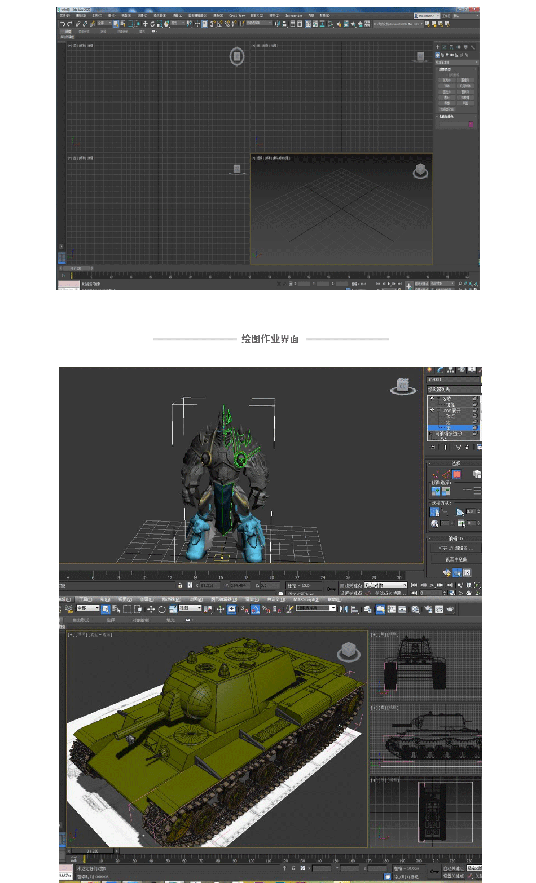Open the 视图(V) menu
The image size is (536, 883).
coord(125,599)
